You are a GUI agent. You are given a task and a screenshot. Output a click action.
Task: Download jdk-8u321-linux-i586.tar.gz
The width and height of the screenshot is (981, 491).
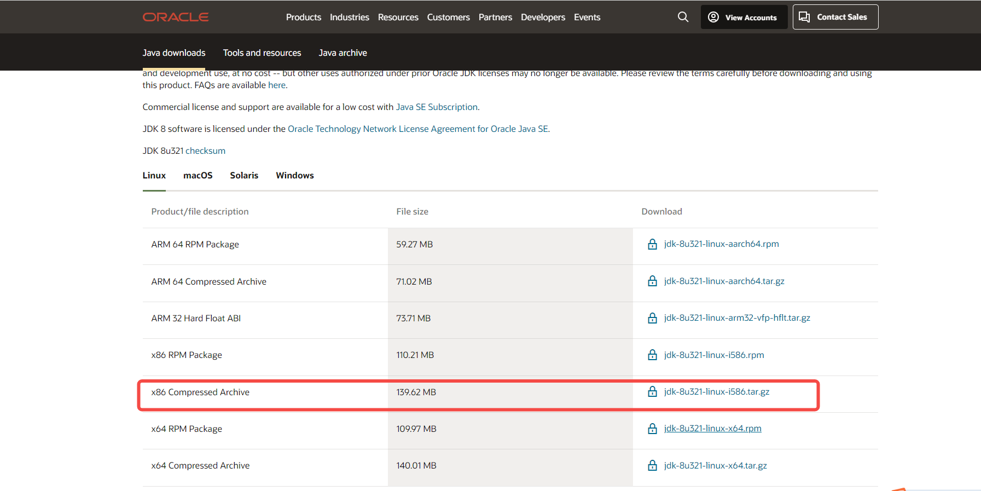(717, 391)
